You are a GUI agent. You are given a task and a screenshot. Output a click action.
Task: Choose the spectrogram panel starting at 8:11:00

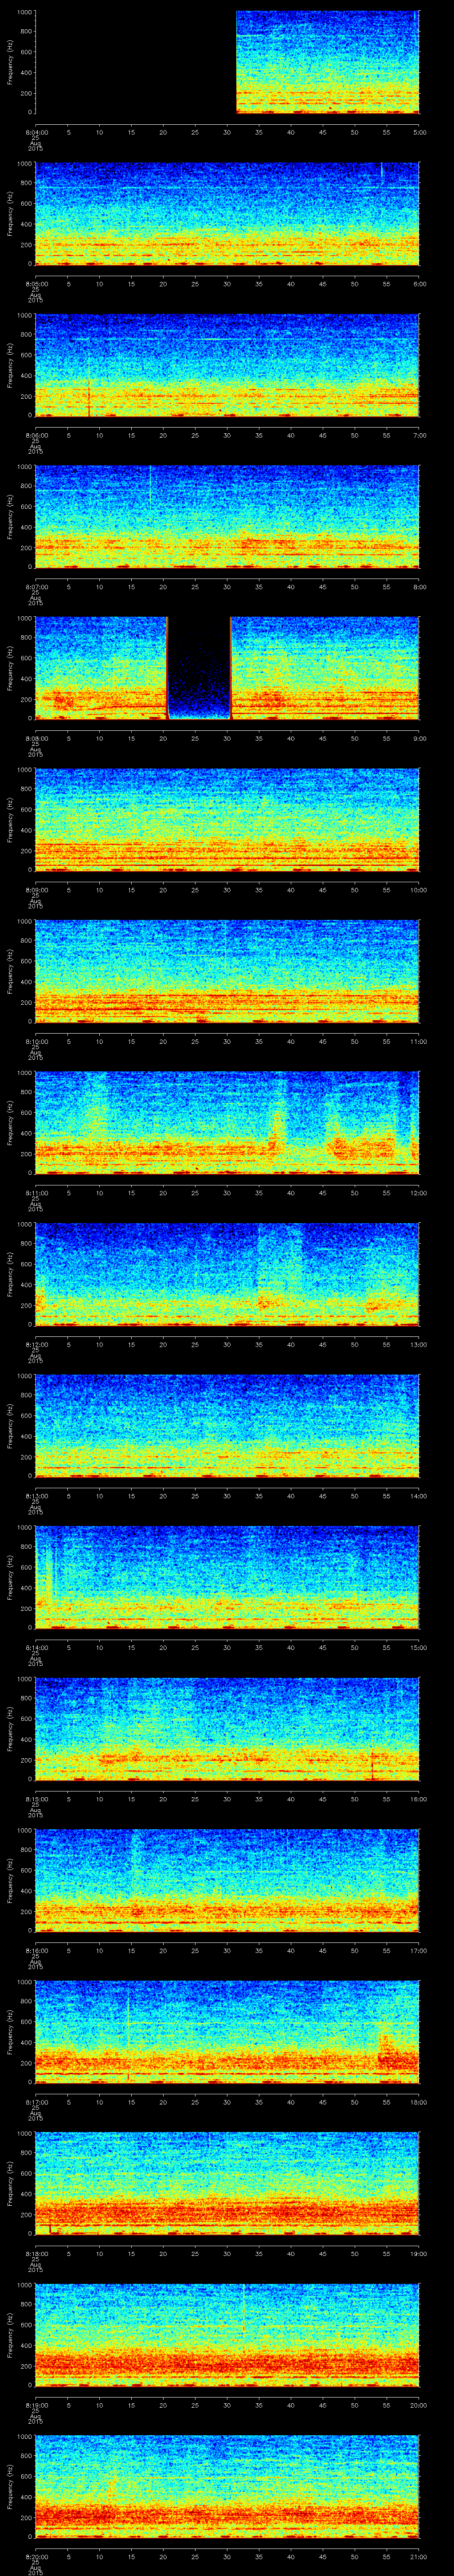click(227, 1123)
